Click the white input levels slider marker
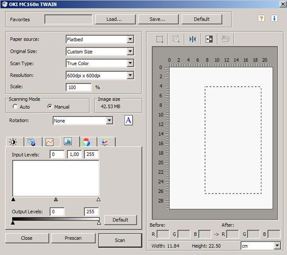The image size is (287, 255). coord(99,199)
